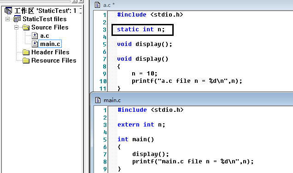Select the Header Files tree label
This screenshot has height=173, width=293.
coord(50,52)
